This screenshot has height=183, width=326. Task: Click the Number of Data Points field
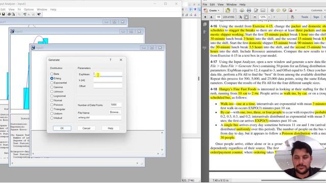click(x=116, y=105)
